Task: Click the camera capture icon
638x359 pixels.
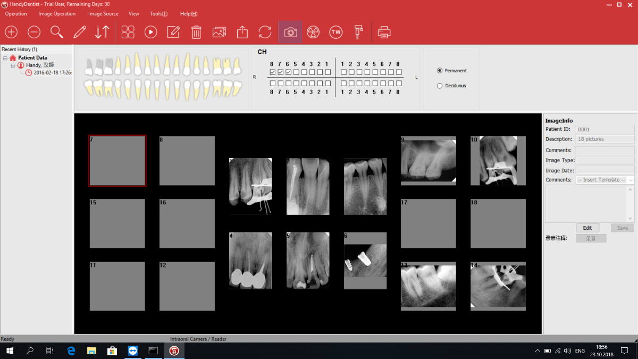Action: (x=290, y=32)
